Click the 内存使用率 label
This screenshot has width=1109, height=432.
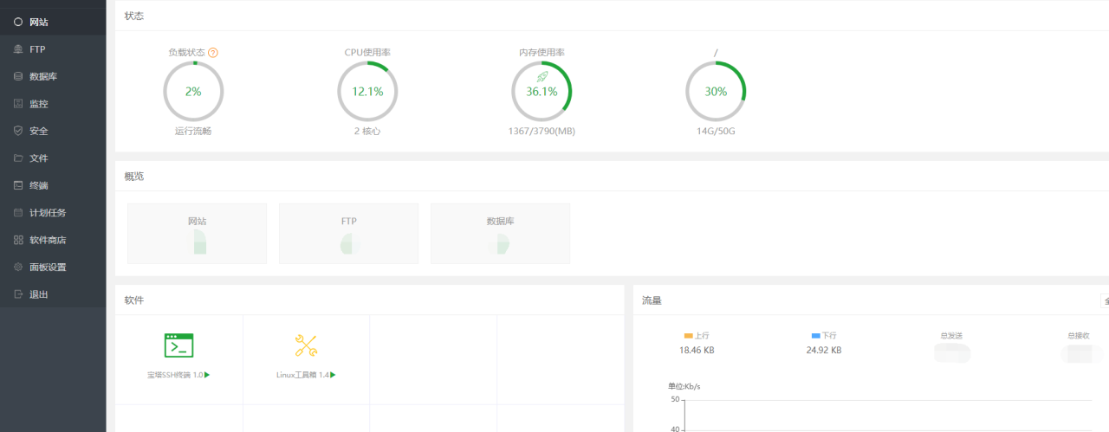[542, 53]
